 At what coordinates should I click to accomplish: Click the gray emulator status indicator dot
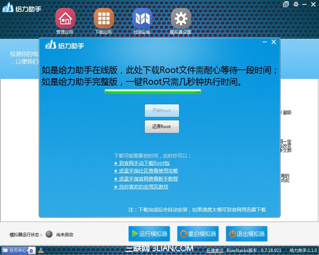pyautogui.click(x=49, y=234)
